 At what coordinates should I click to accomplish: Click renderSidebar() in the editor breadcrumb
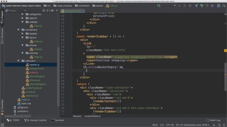(92, 116)
